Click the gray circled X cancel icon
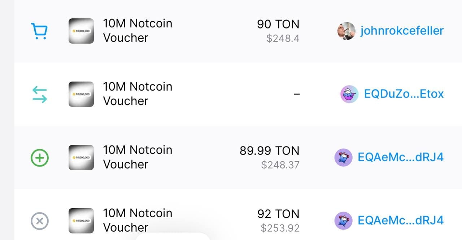The width and height of the screenshot is (462, 240). [x=40, y=221]
